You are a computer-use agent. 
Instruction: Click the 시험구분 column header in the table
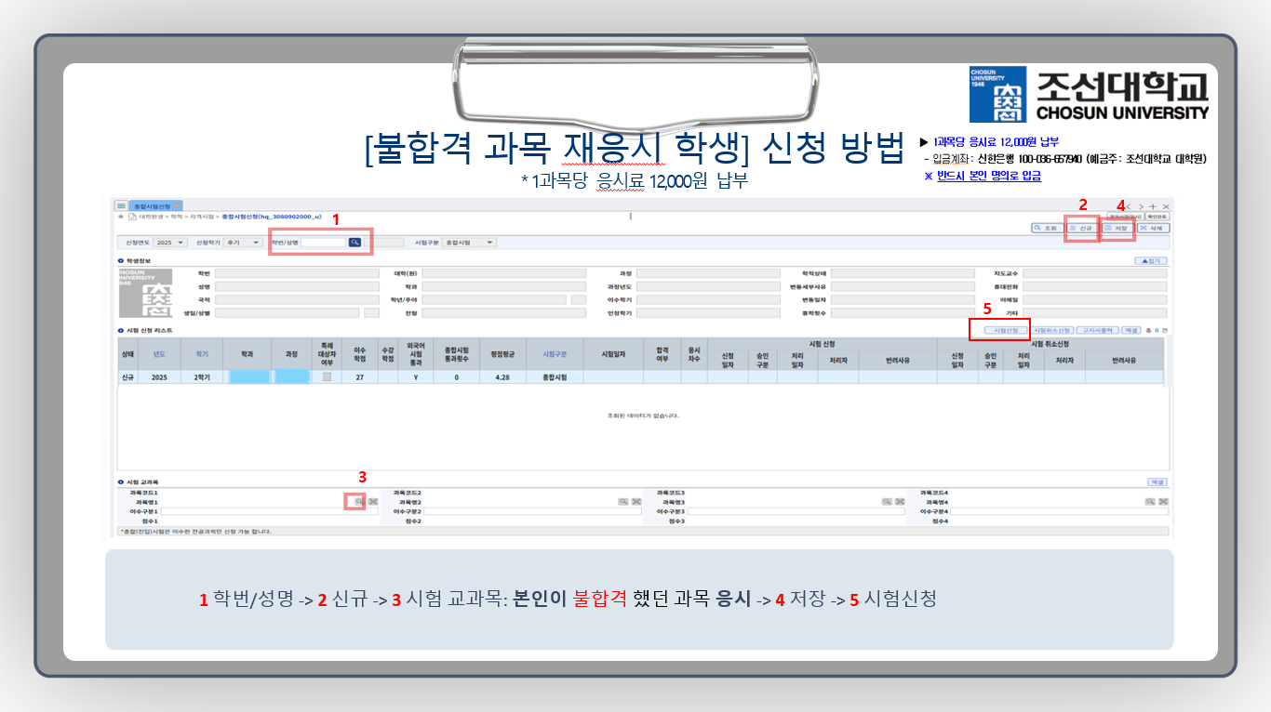coord(555,353)
